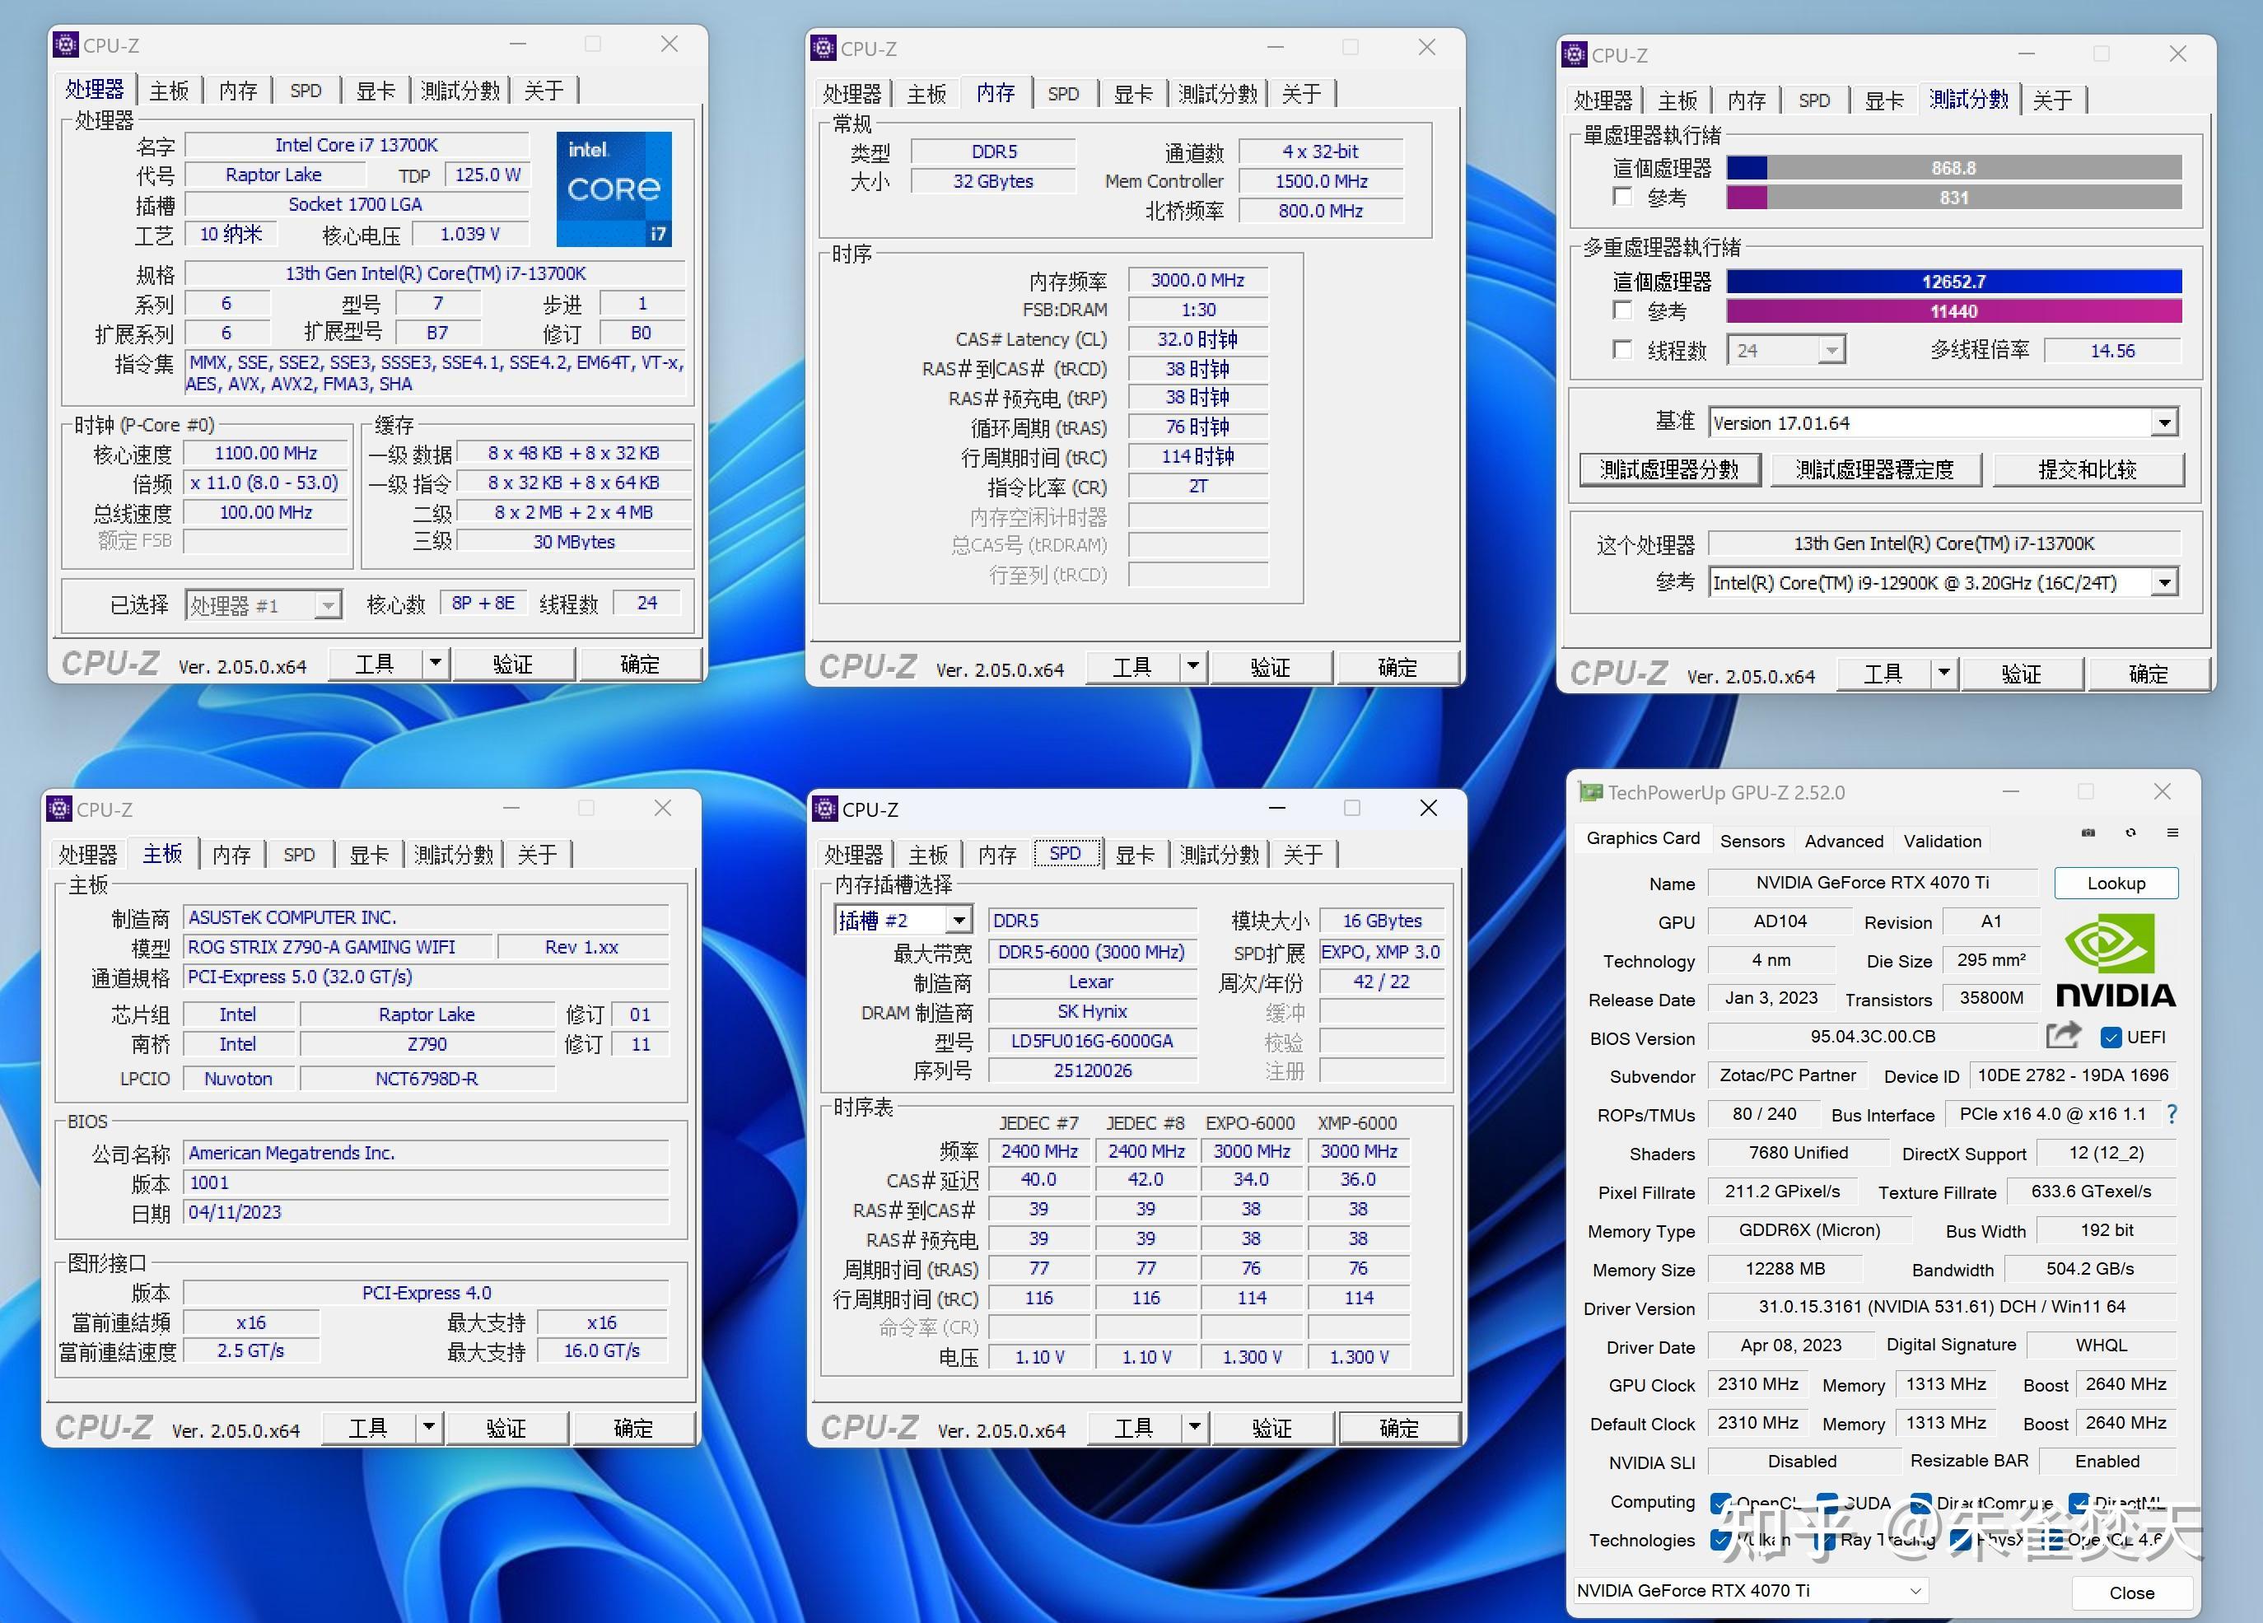Toggle the single-thread 參考 checkbox

1622,197
